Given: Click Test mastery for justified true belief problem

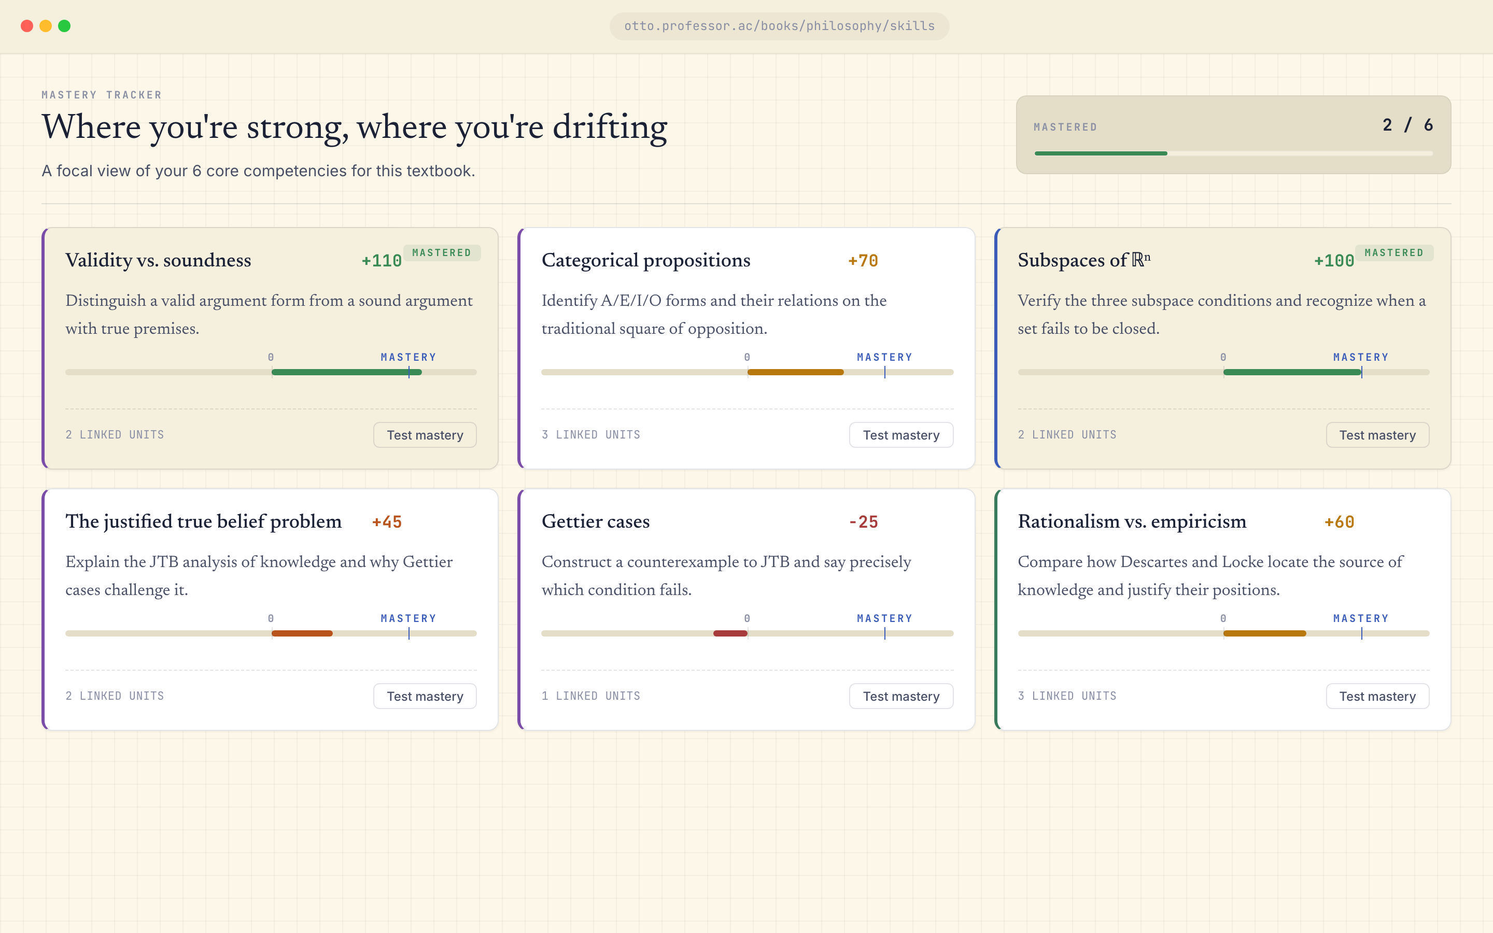Looking at the screenshot, I should click(425, 696).
